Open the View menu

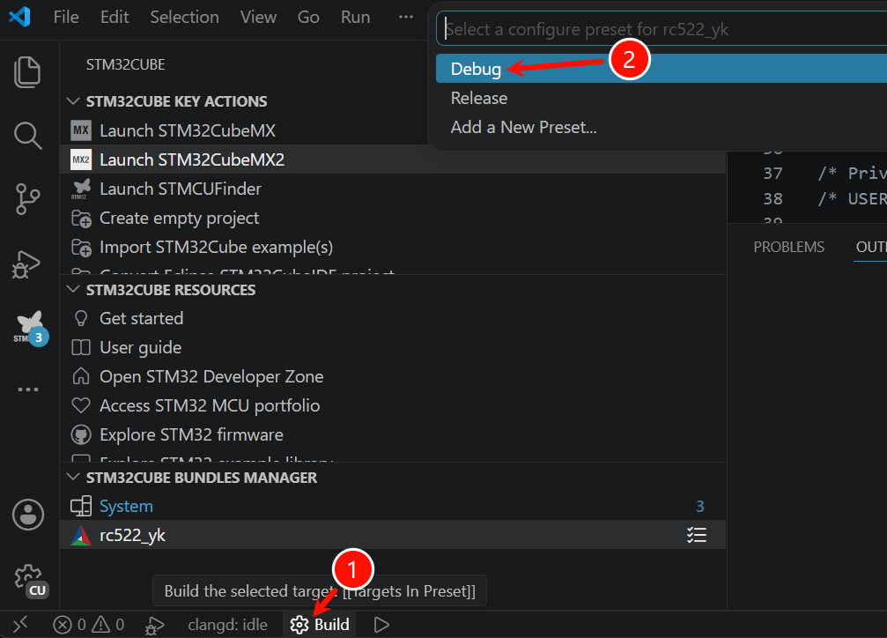click(258, 17)
